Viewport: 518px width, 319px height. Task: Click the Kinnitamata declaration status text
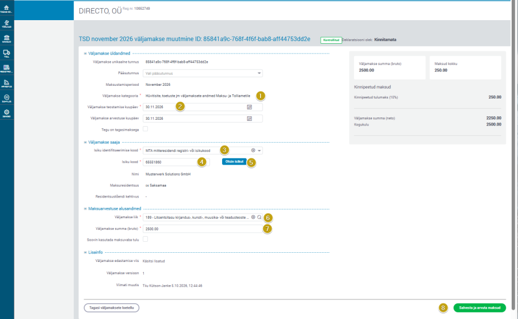point(385,40)
